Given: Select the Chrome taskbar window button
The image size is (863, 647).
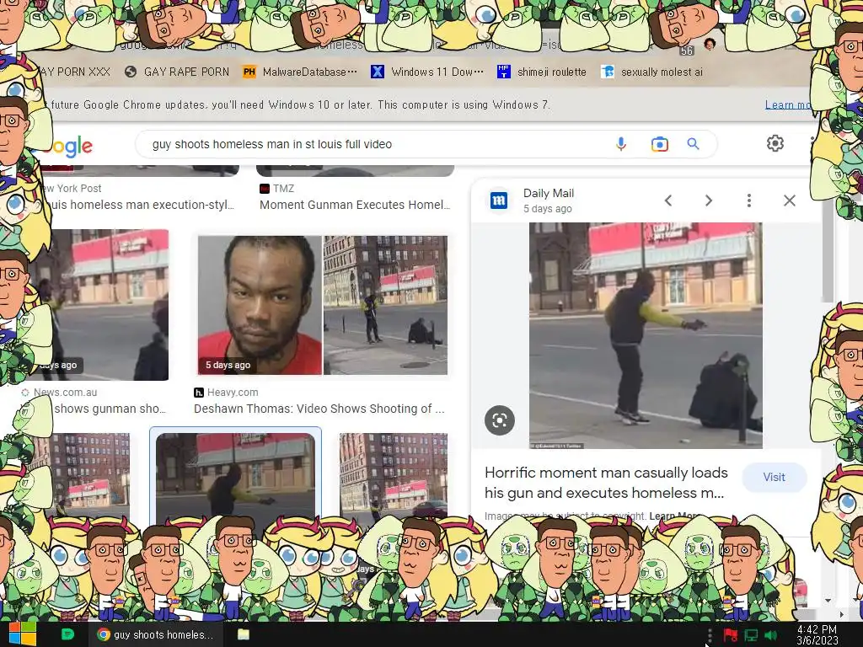Looking at the screenshot, I should 156,634.
